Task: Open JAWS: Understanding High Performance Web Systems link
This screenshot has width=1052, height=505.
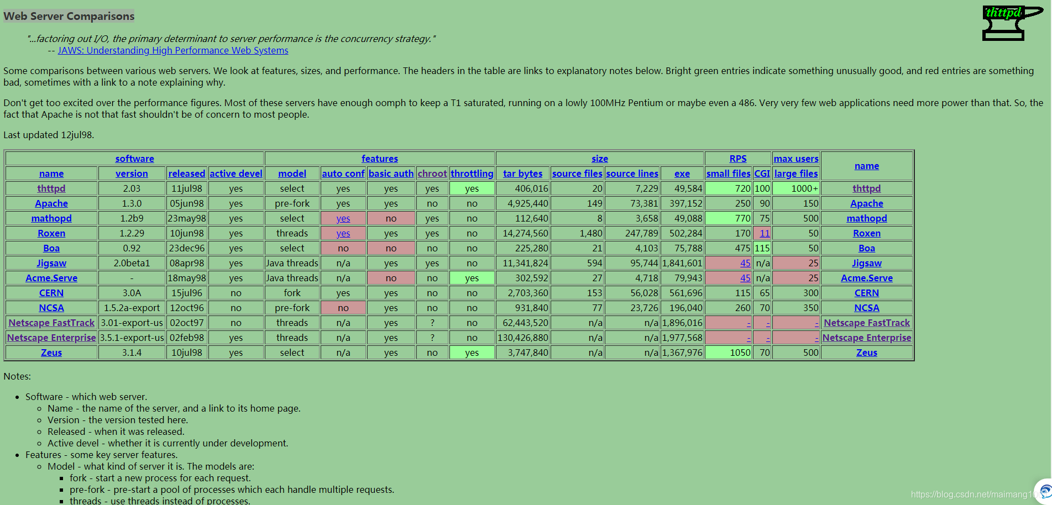Action: pos(173,50)
